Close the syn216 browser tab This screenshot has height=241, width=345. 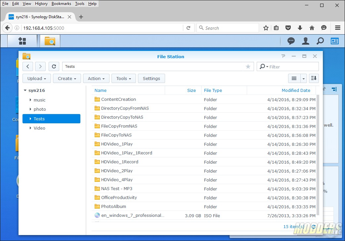tap(69, 17)
